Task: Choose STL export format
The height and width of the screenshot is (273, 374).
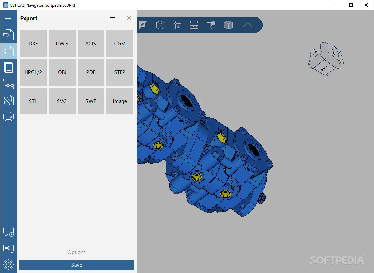Action: coord(33,101)
